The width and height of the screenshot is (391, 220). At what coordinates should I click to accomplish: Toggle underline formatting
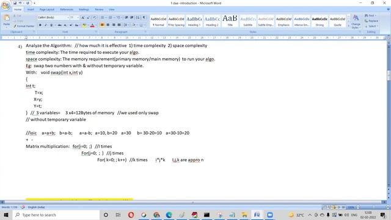(x=51, y=25)
